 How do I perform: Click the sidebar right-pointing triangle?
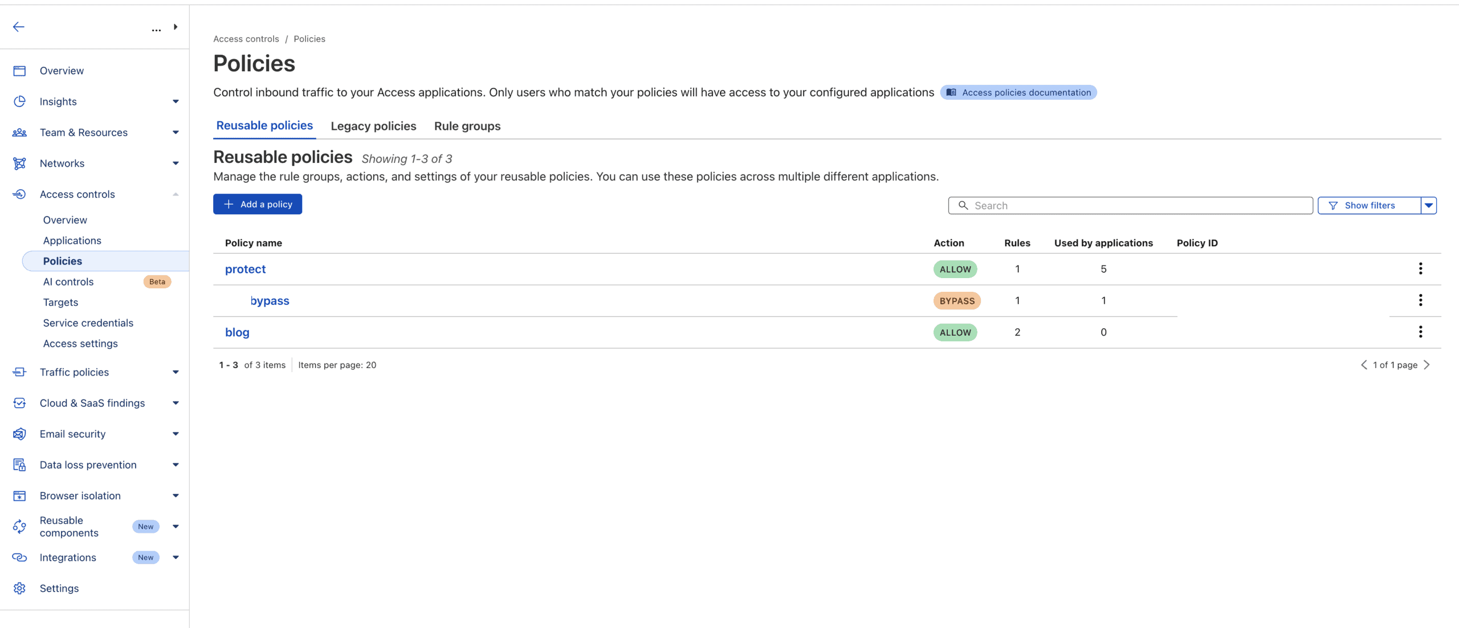(x=176, y=27)
